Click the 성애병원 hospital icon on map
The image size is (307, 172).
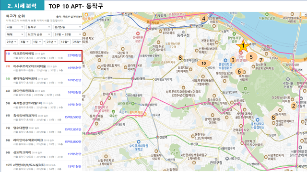tap(138, 33)
